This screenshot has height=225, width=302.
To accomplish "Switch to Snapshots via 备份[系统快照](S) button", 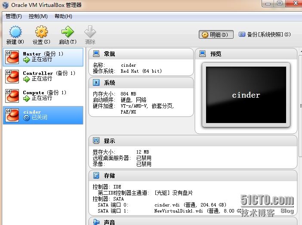I will click(x=265, y=34).
